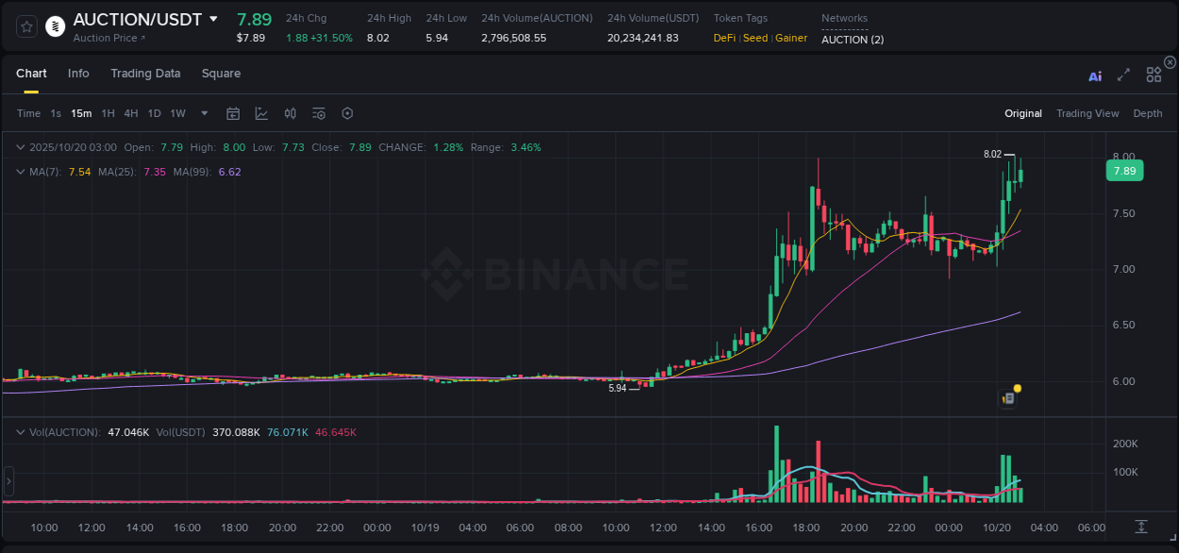Click the candlestick display icon
Viewport: 1179px width, 553px height.
click(x=290, y=113)
